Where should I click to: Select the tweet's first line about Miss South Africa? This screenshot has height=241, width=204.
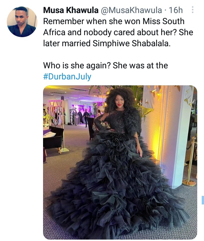tap(114, 21)
